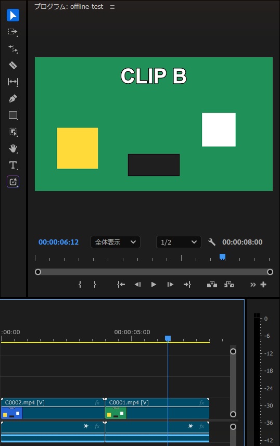This screenshot has width=280, height=446.
Task: Select the Remix/object selection tool below Rectangle
Action: [13, 132]
